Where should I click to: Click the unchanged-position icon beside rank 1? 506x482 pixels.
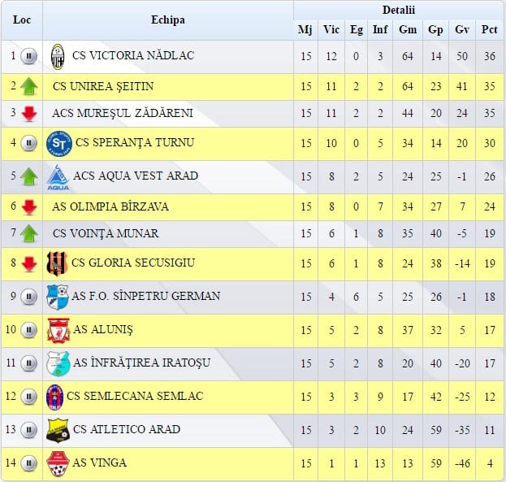click(x=28, y=56)
